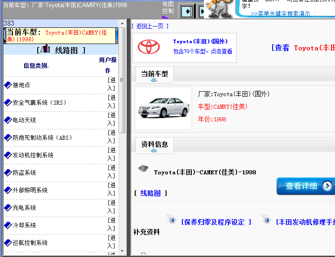Click the 巡航控制系统 label
Image resolution: width=335 pixels, height=257 pixels.
30,243
